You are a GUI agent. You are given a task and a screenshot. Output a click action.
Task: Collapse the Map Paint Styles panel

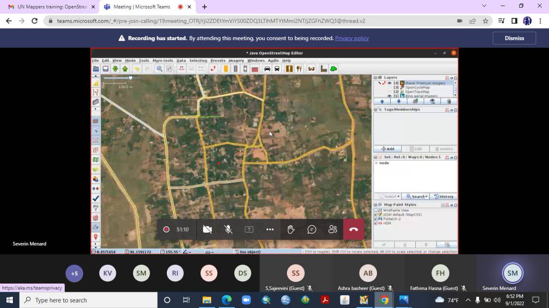[376, 205]
